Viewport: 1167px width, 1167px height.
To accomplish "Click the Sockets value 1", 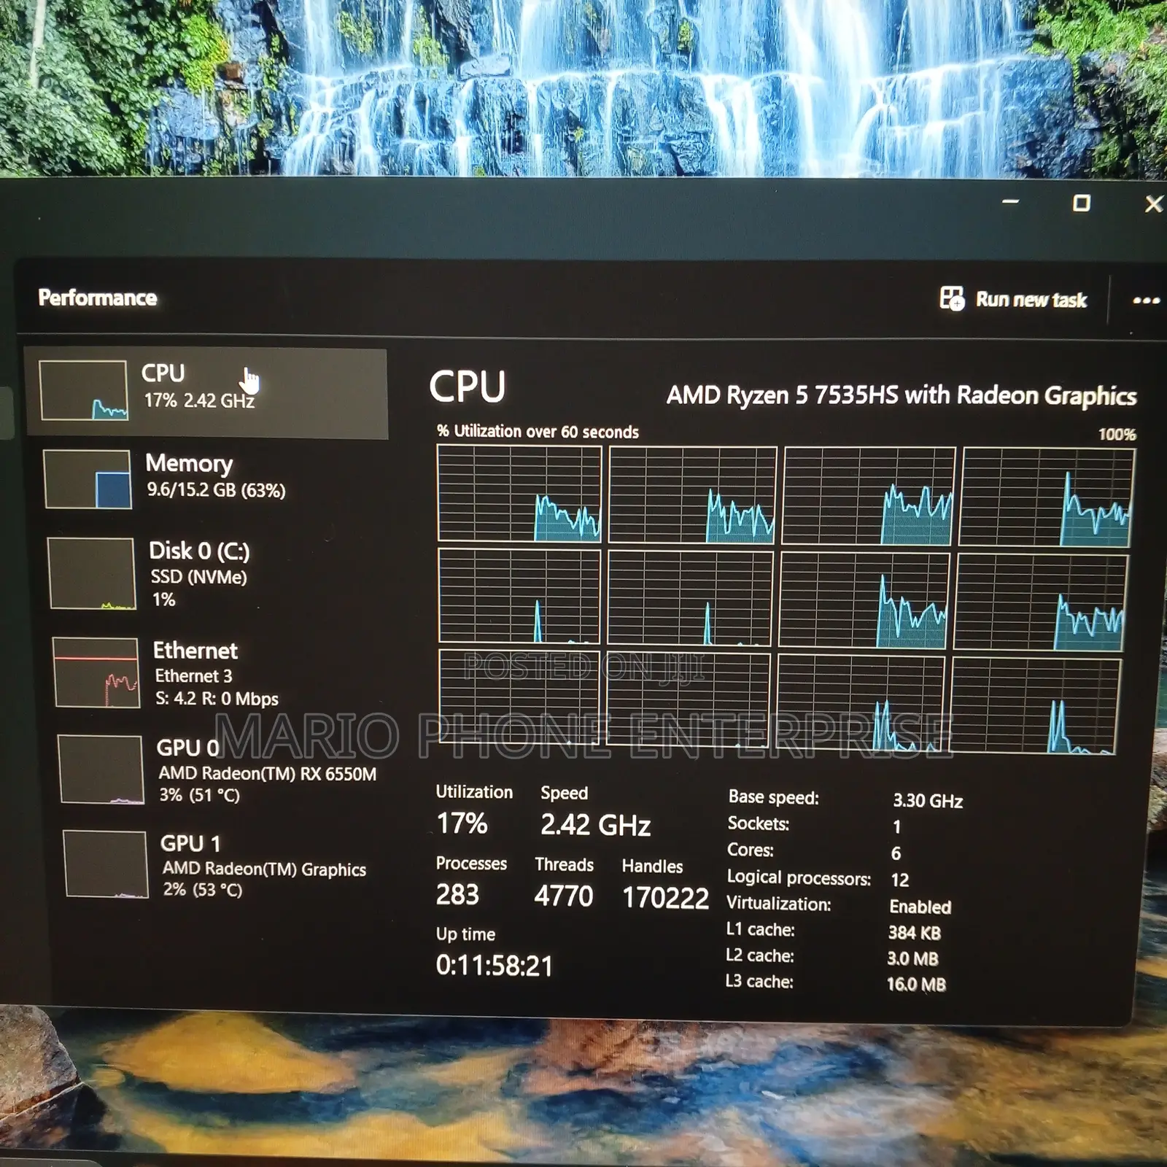I will point(896,827).
